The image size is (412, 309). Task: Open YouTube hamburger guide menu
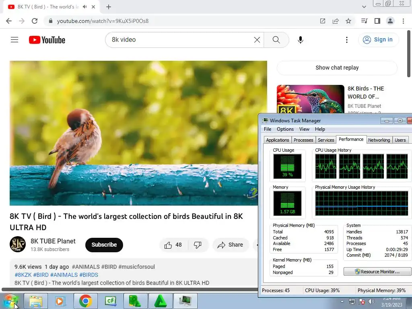pyautogui.click(x=14, y=40)
